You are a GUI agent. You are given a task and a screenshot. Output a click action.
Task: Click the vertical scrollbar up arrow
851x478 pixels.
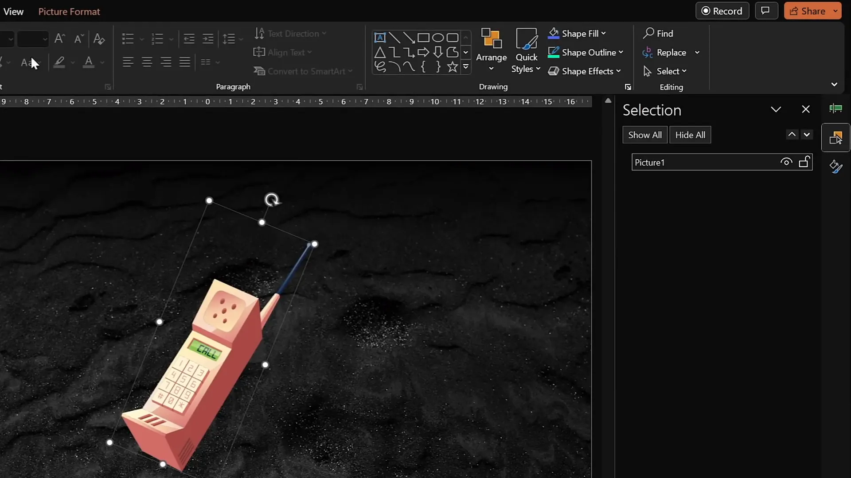pos(608,101)
